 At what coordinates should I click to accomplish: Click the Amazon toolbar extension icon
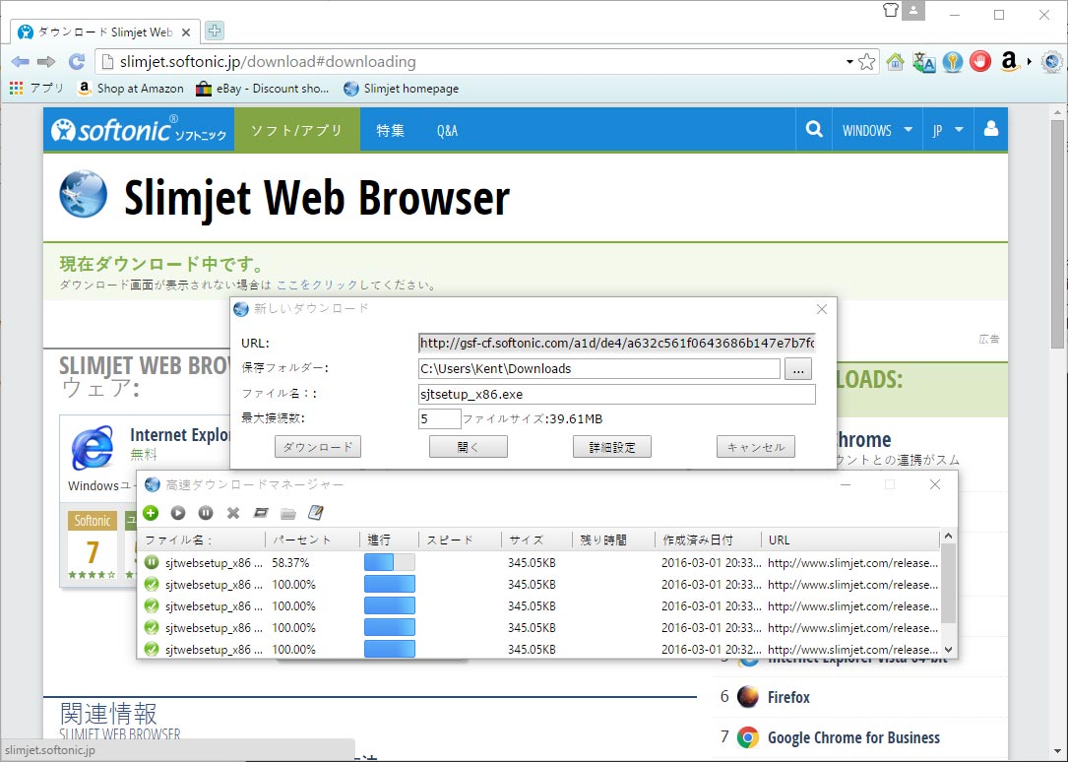pyautogui.click(x=1009, y=62)
